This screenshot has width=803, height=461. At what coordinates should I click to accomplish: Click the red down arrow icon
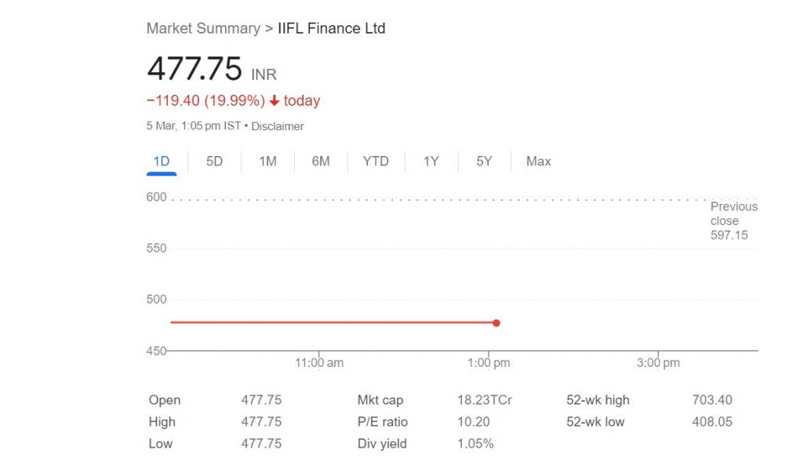pos(274,100)
